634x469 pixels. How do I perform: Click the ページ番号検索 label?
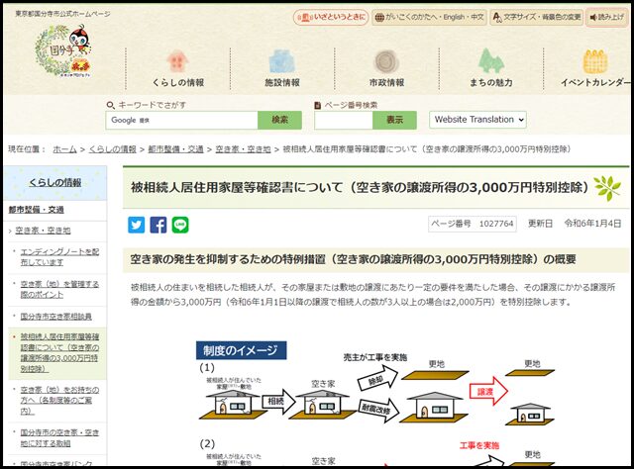pos(351,105)
